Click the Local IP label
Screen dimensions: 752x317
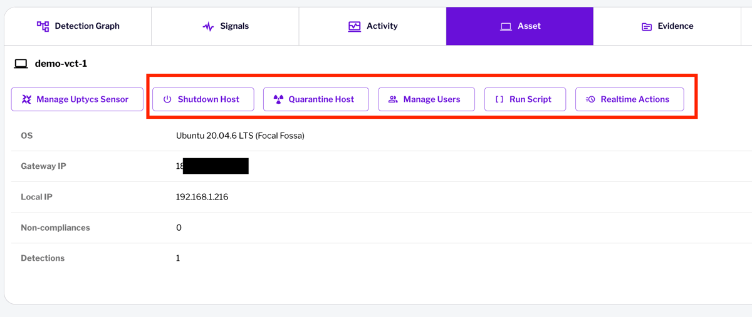(x=36, y=197)
